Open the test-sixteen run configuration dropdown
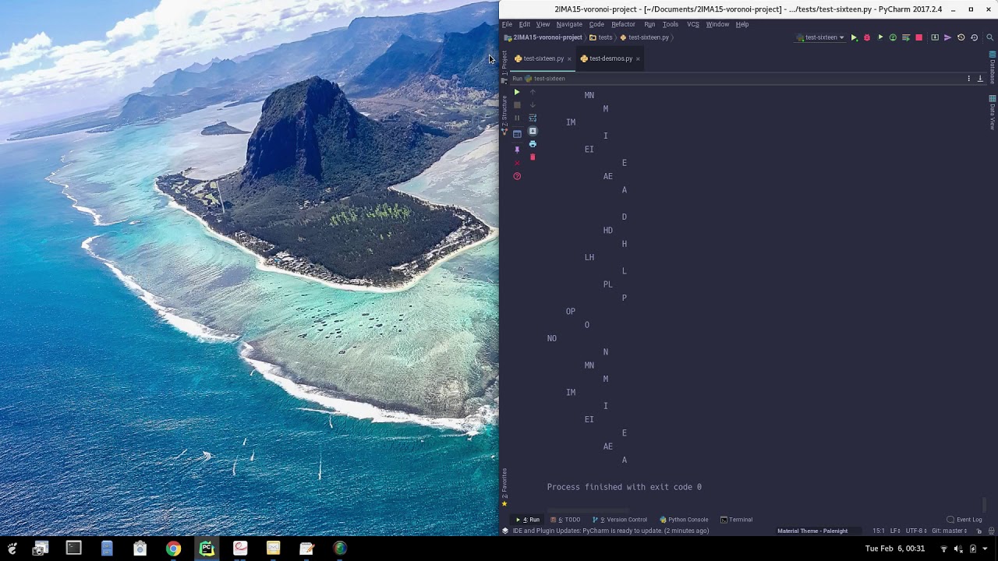Image resolution: width=998 pixels, height=561 pixels. (820, 37)
